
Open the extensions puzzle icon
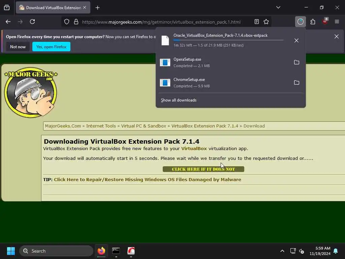313,22
